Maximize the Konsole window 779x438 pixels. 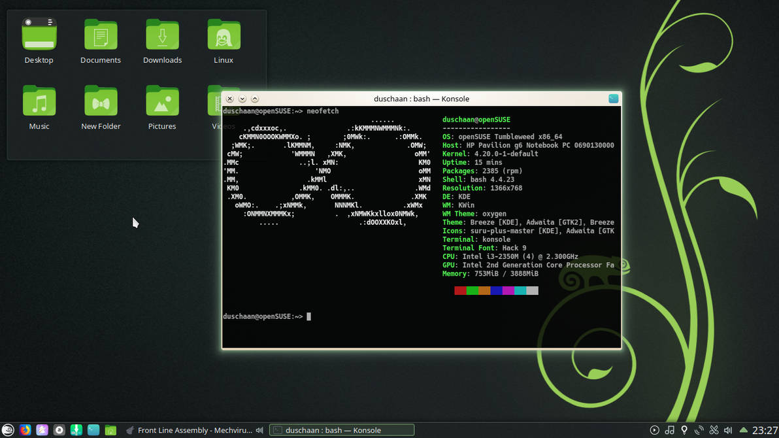pos(255,99)
